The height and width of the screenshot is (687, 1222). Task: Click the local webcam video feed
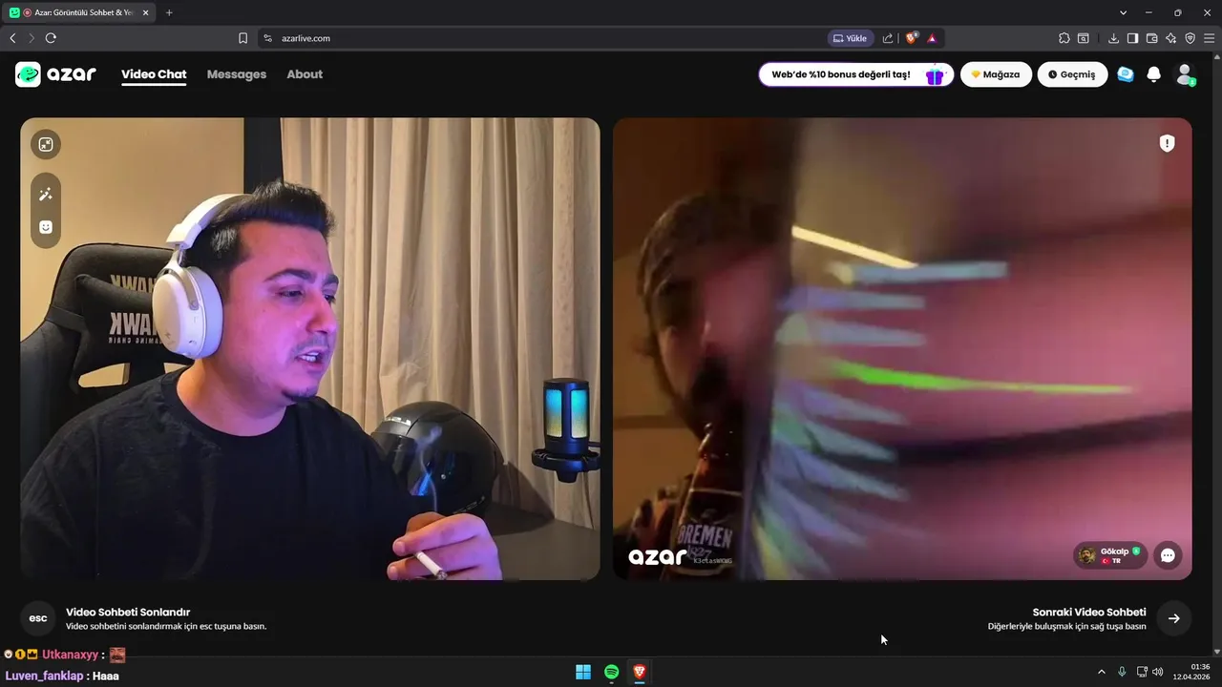(310, 349)
